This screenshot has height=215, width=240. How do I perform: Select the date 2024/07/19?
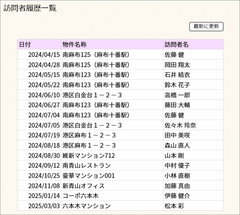pos(44,135)
